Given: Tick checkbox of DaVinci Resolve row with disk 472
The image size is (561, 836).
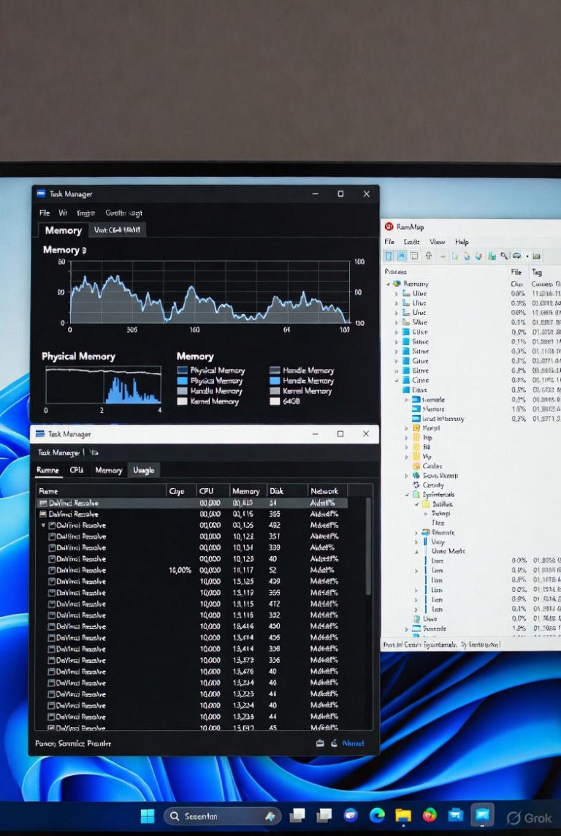Looking at the screenshot, I should 52,604.
